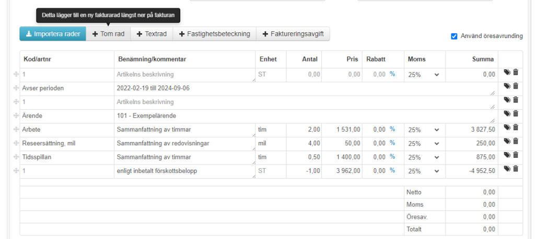Delete the Reseersättning, mil invoice row
The image size is (535, 239).
click(x=516, y=141)
